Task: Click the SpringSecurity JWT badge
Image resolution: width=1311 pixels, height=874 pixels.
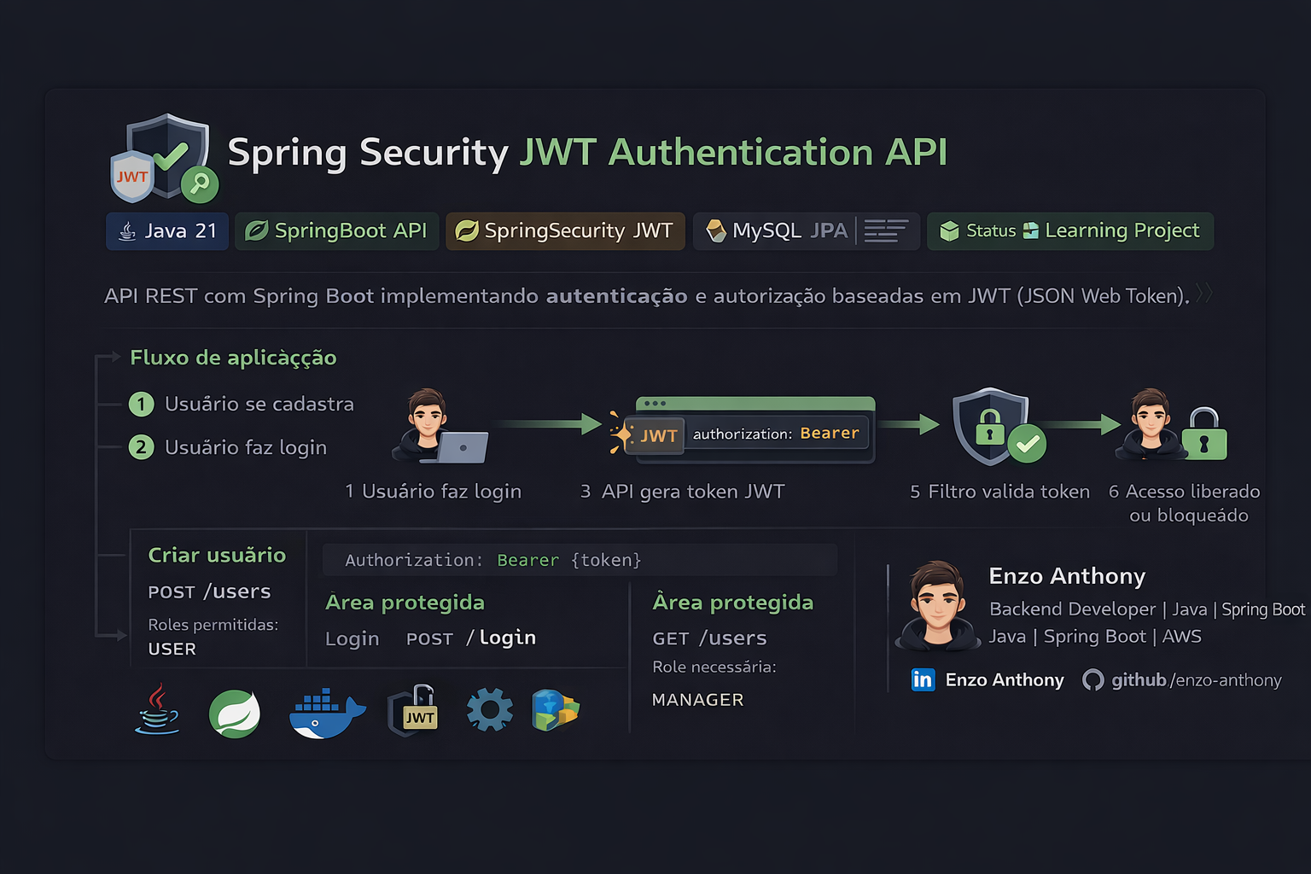Action: [565, 231]
